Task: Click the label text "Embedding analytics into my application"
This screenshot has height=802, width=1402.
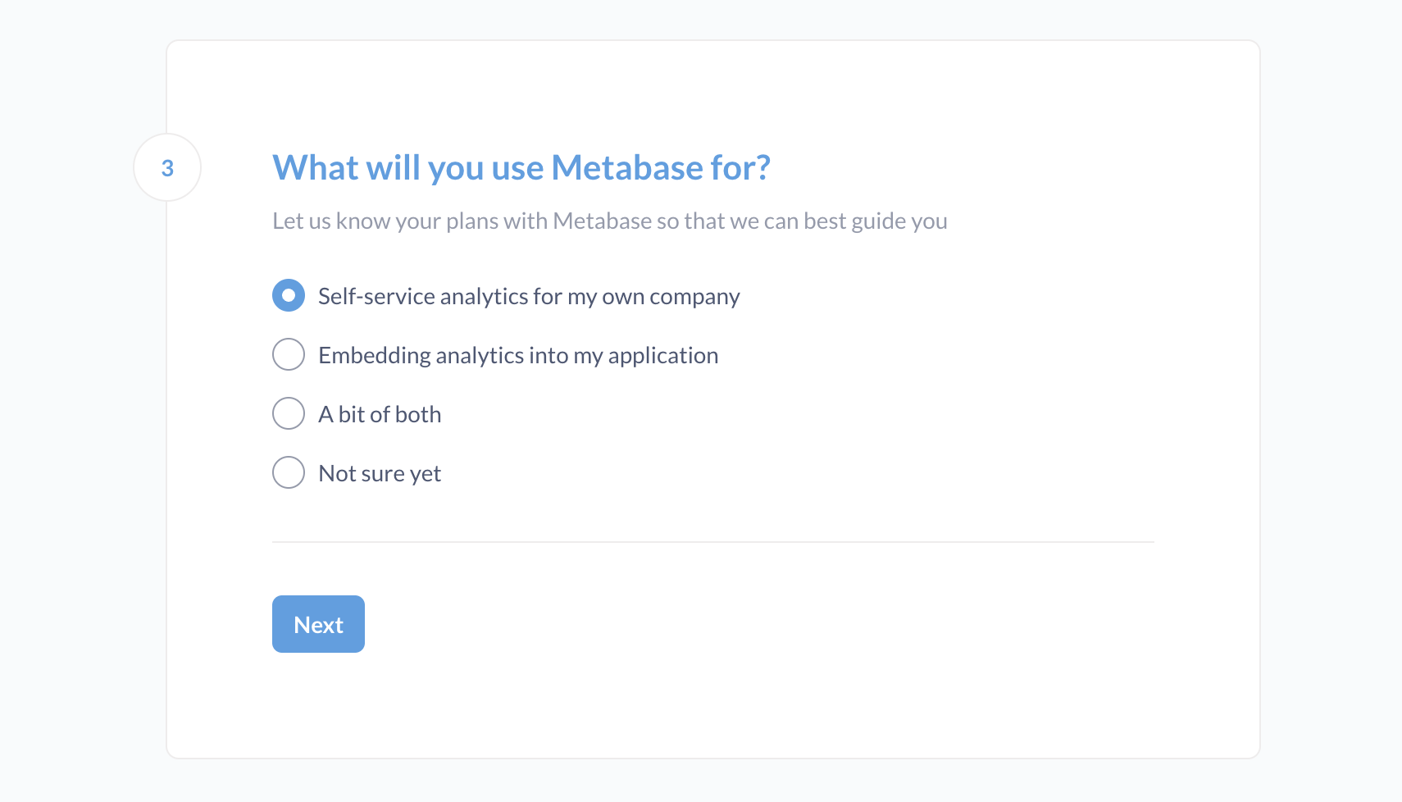Action: [517, 355]
